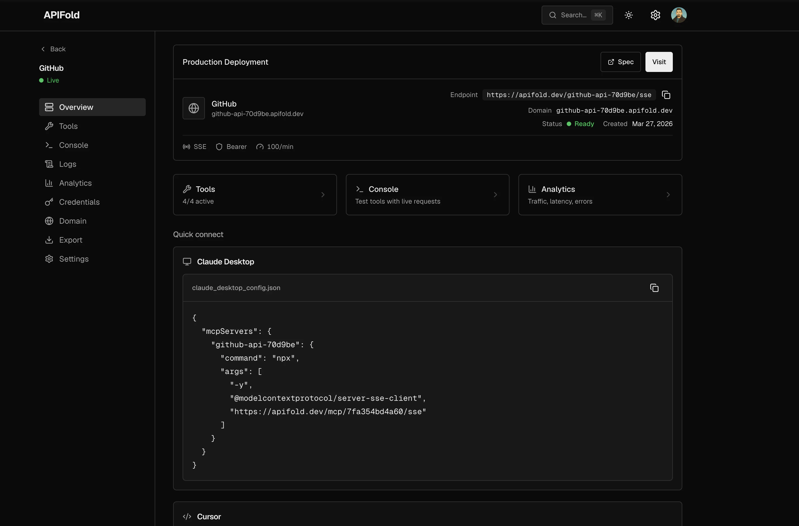The width and height of the screenshot is (799, 526).
Task: Open user profile avatar
Action: click(678, 15)
